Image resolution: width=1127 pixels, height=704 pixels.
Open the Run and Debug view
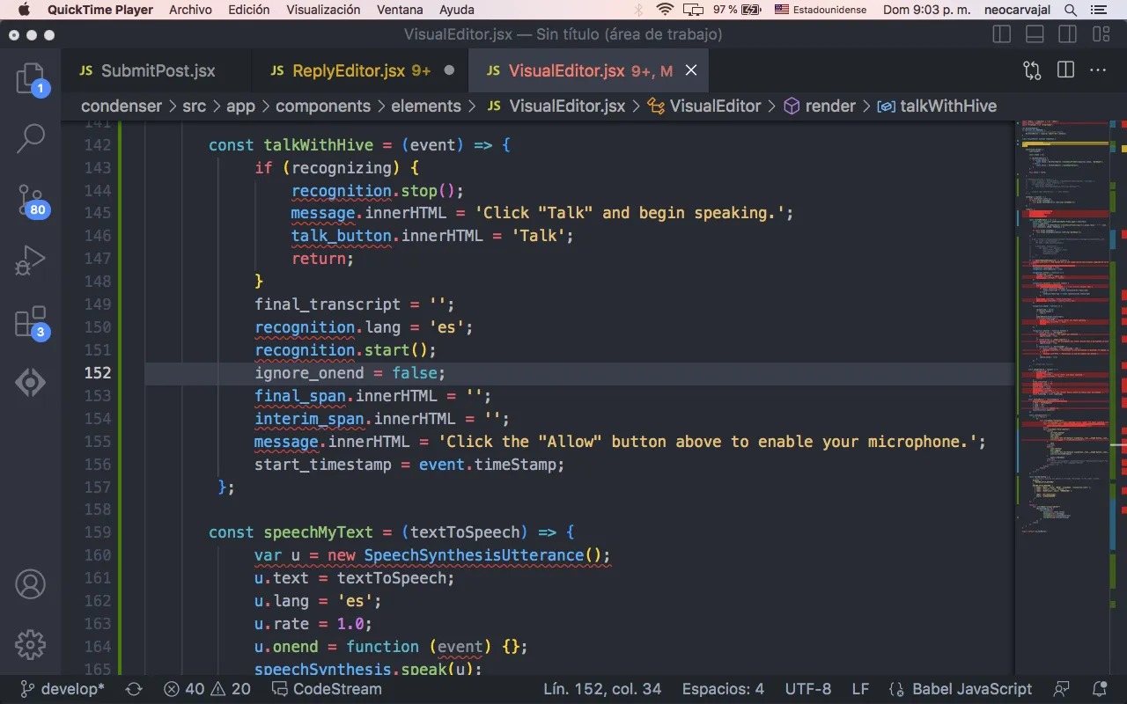click(30, 260)
